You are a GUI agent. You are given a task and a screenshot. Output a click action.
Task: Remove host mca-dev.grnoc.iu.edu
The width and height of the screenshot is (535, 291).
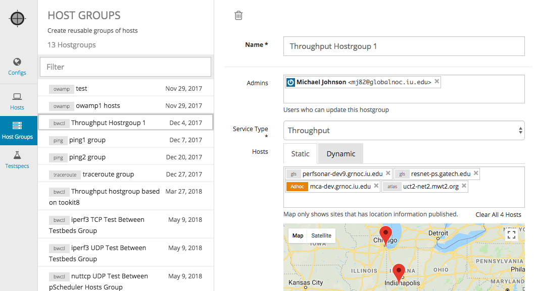pyautogui.click(x=376, y=186)
